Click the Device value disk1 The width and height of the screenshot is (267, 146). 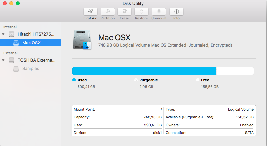(x=157, y=133)
